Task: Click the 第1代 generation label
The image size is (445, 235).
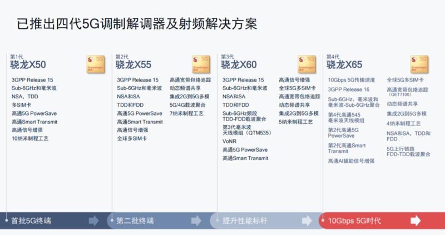Action: [17, 57]
